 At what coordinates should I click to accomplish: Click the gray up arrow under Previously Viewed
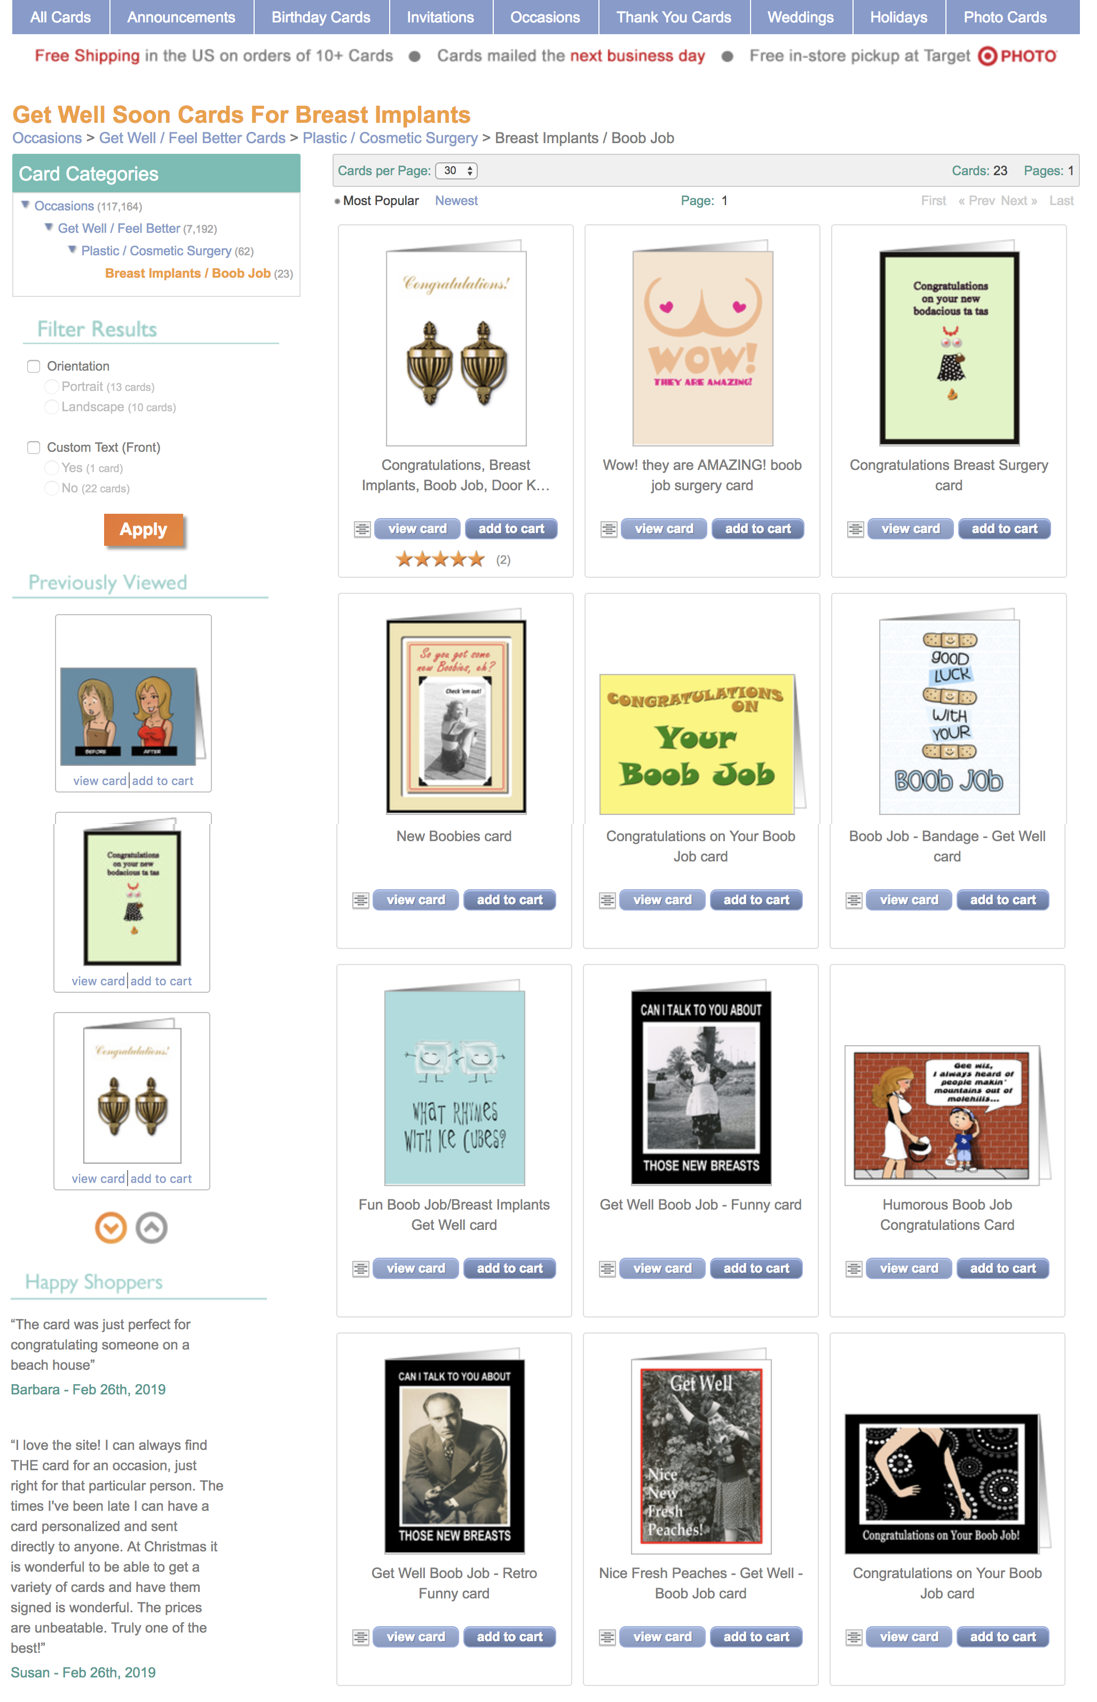pyautogui.click(x=152, y=1228)
